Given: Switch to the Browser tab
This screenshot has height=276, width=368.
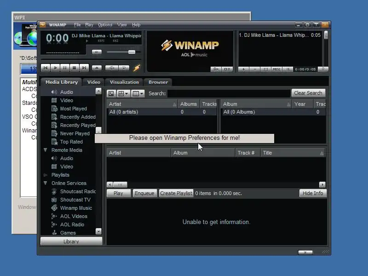Looking at the screenshot, I should coord(158,82).
